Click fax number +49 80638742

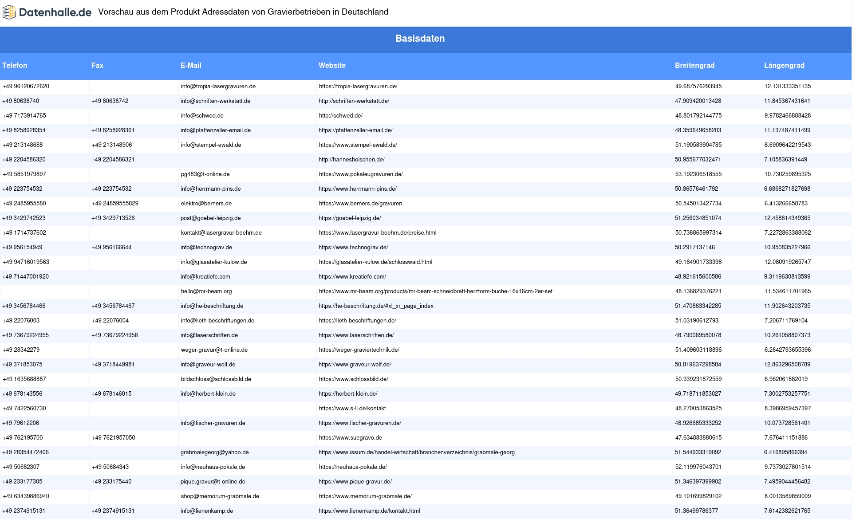pos(110,101)
